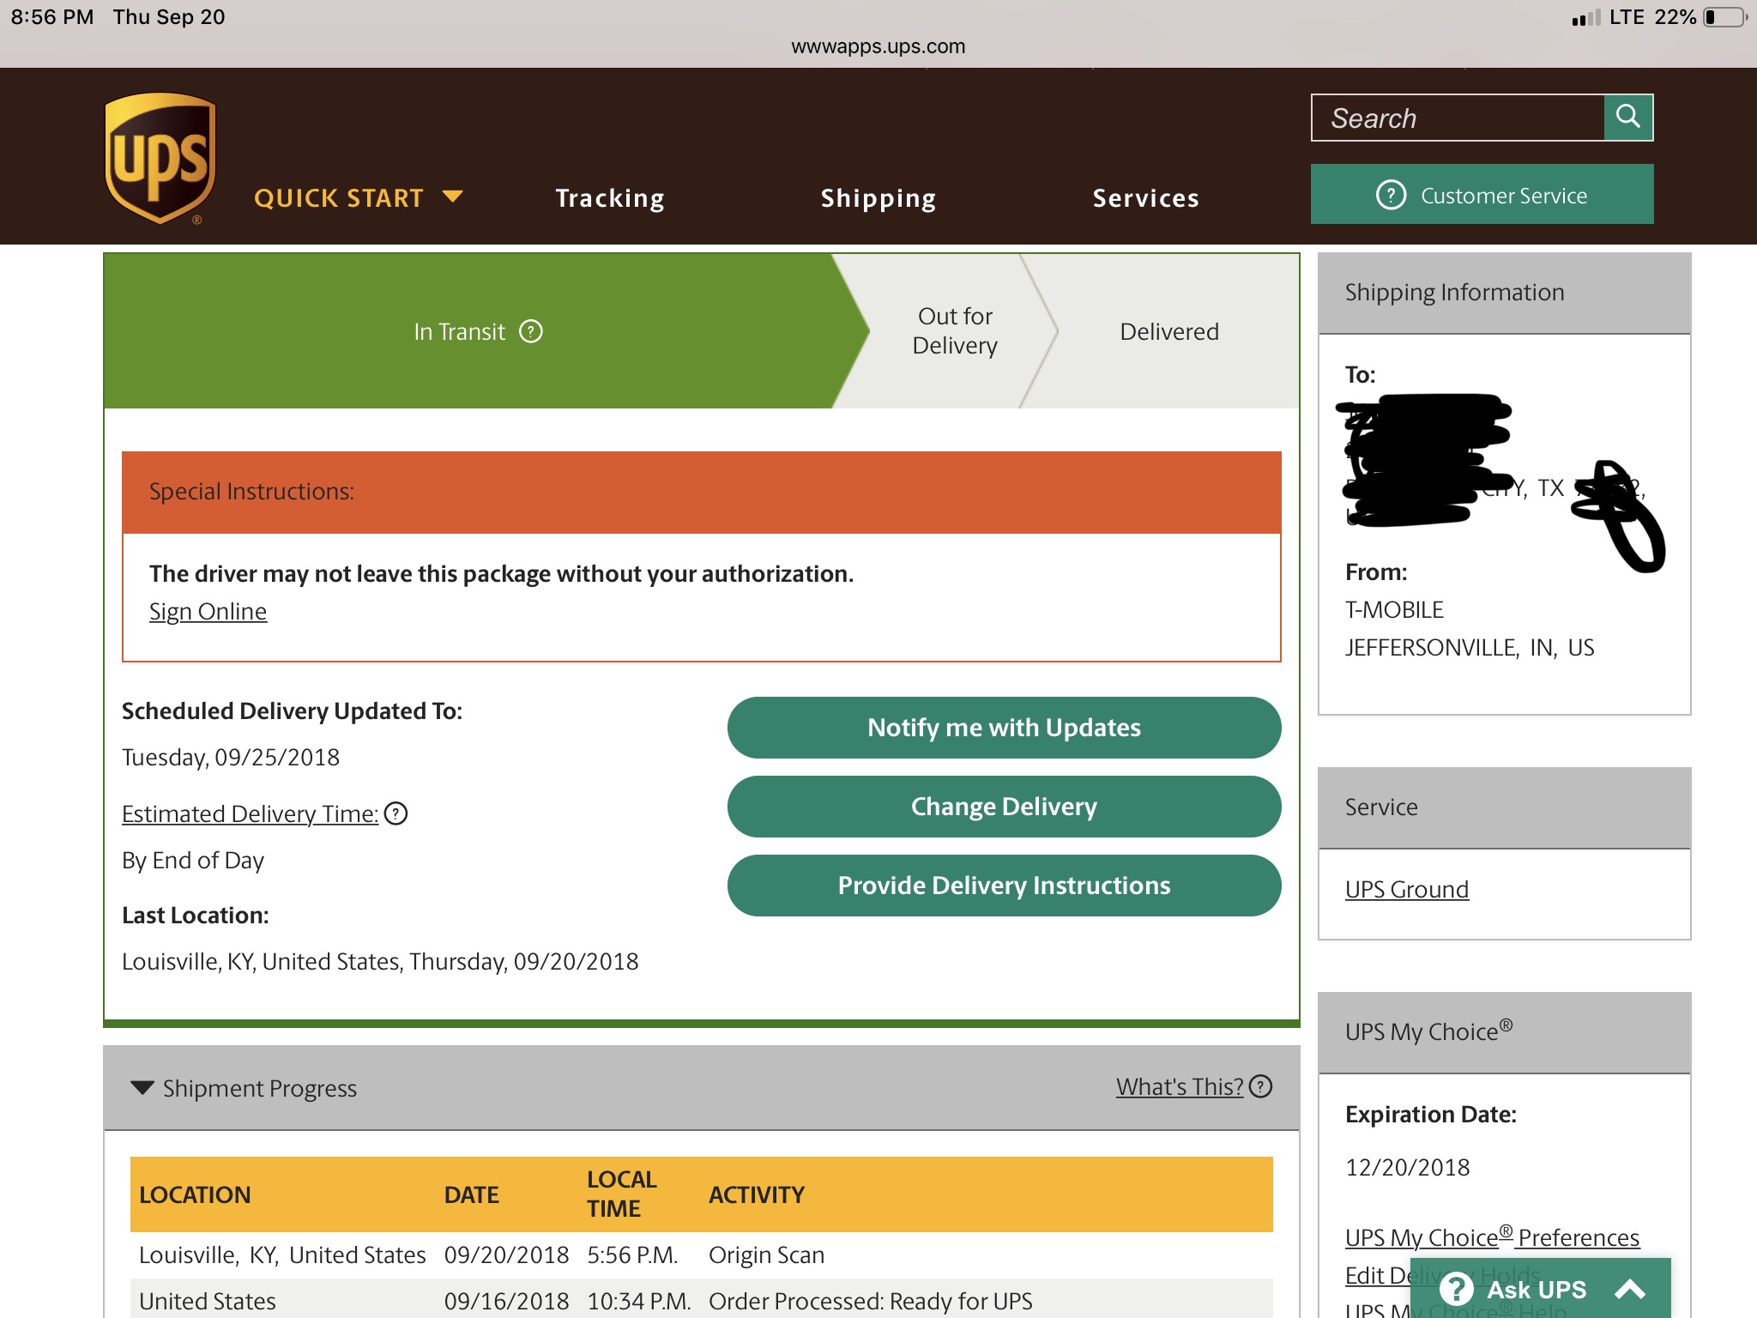Collapse the Shipment Progress section
1757x1318 pixels.
[142, 1087]
